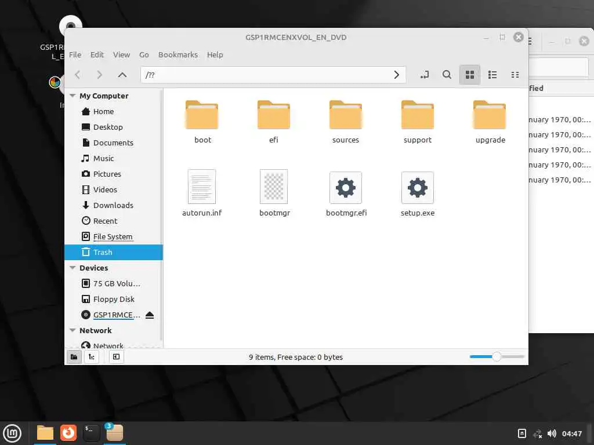Select the upgrade folder
The width and height of the screenshot is (594, 445).
point(490,122)
